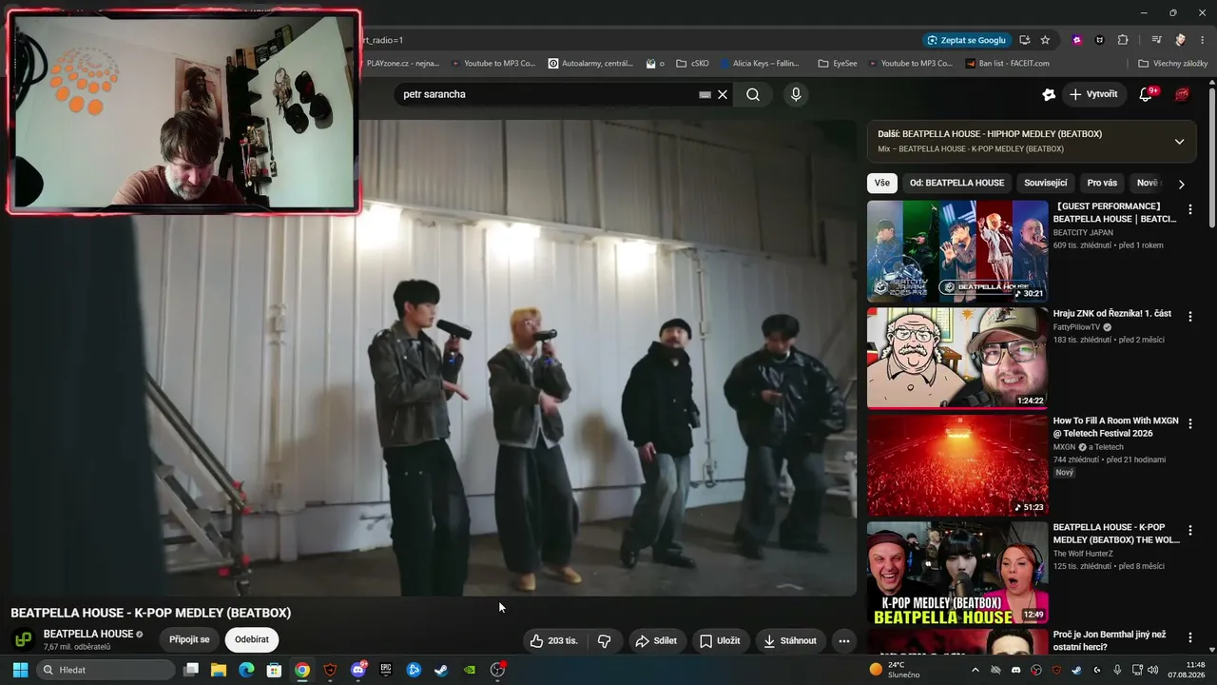Screen dimensions: 1217x685
Task: Click the taskbar Hledat search box
Action: point(106,670)
